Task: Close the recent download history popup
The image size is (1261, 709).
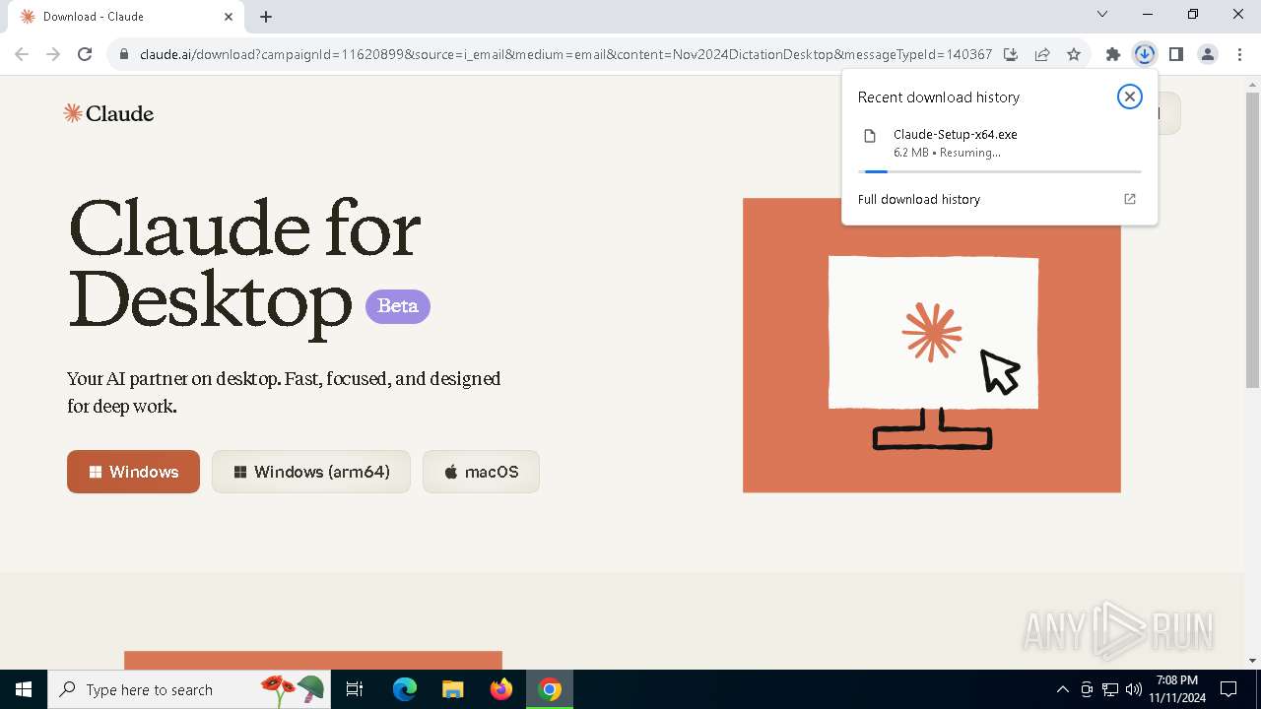Action: [1129, 97]
